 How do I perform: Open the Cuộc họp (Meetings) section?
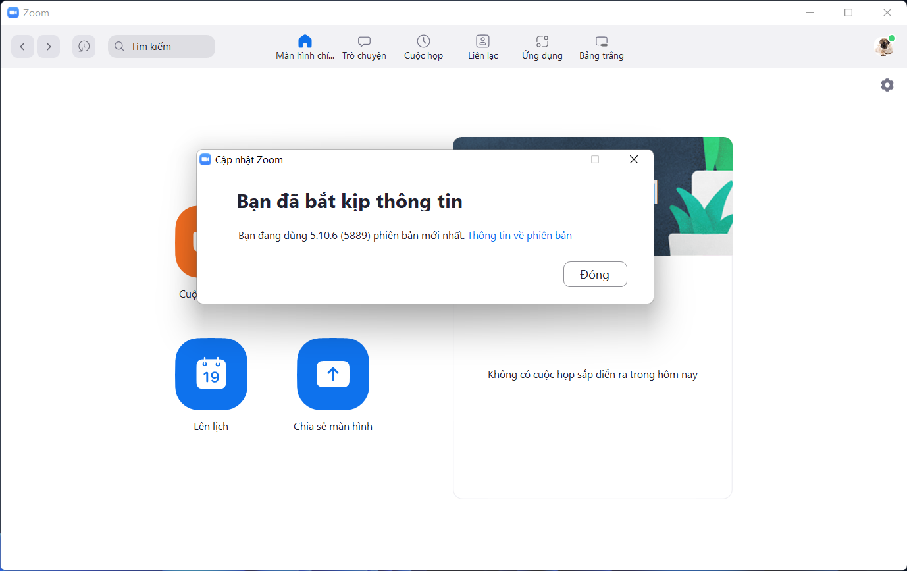pyautogui.click(x=423, y=46)
